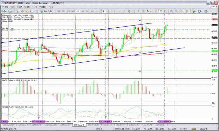Open the New Chart tool
219x131 pixels.
pos(4,11)
